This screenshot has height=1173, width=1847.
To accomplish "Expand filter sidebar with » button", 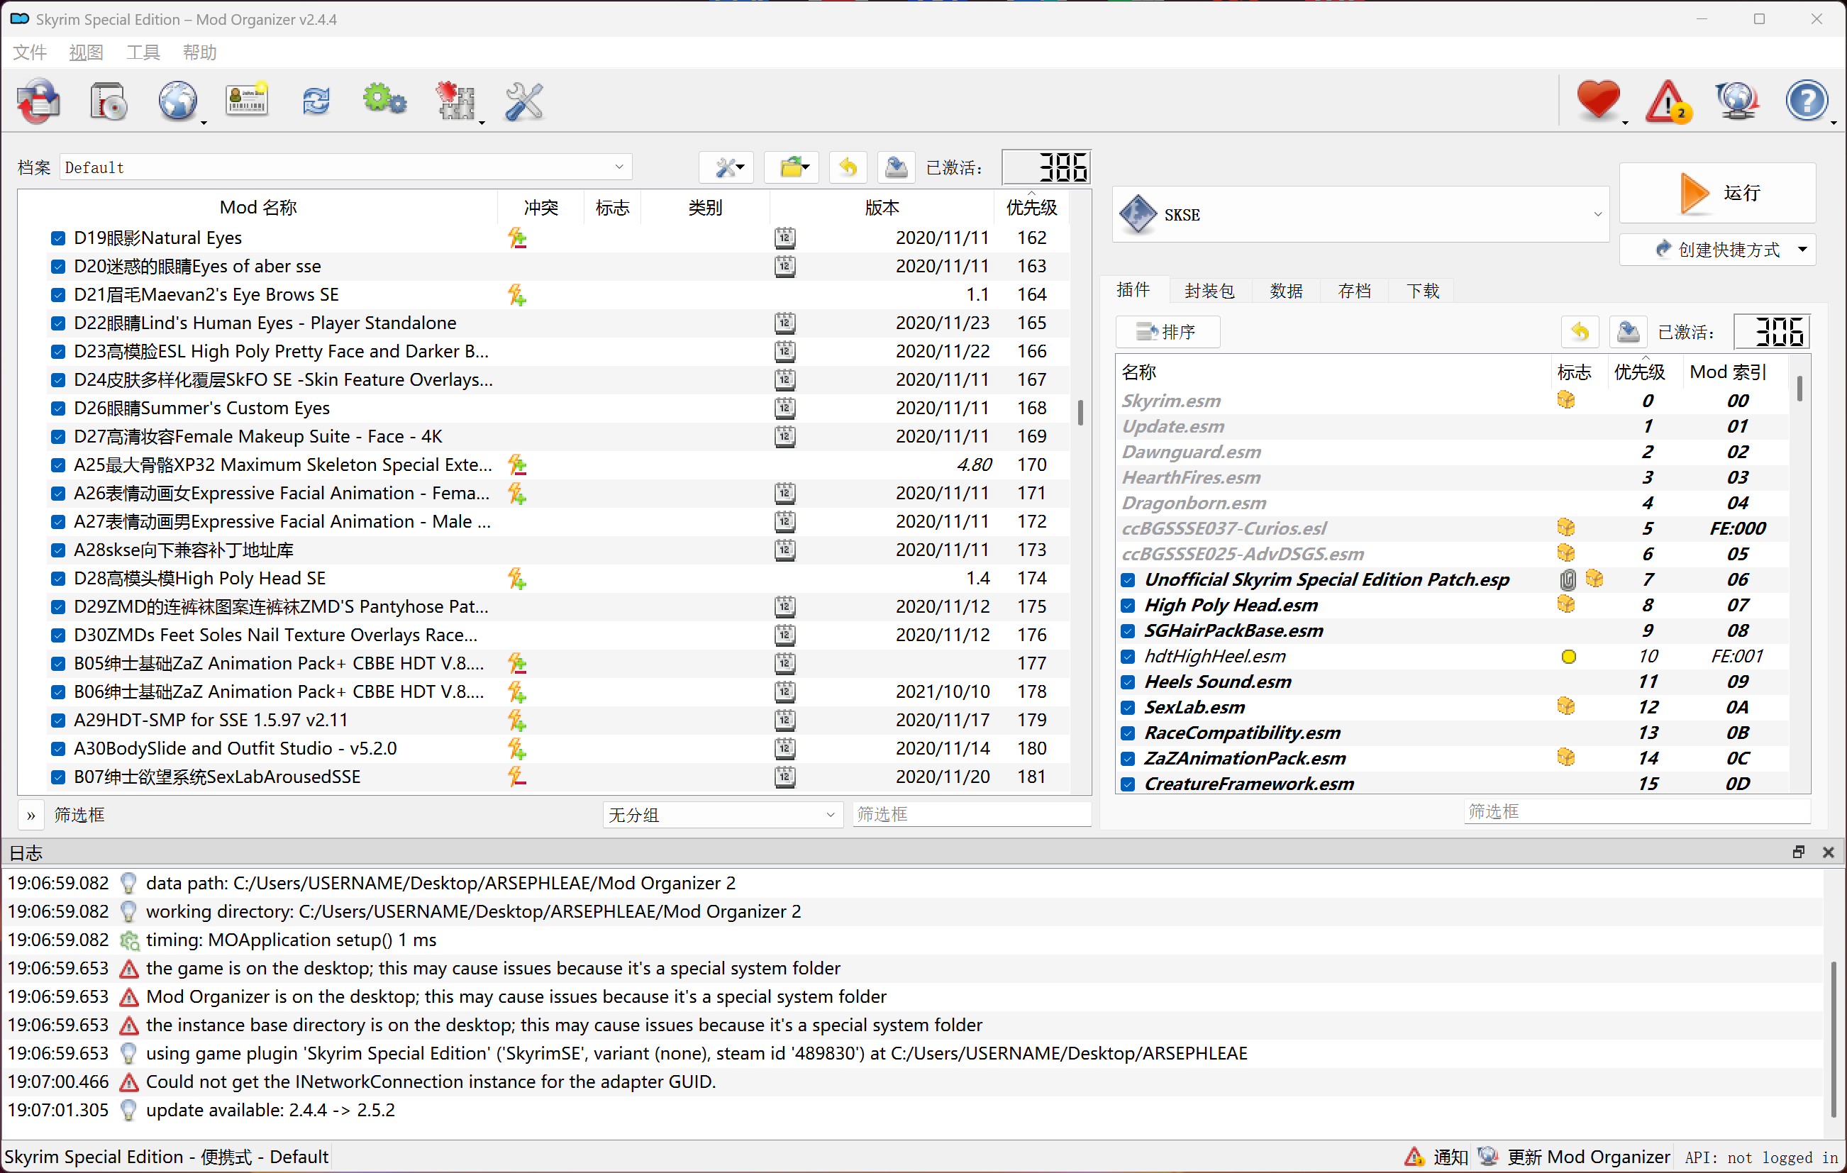I will (30, 815).
